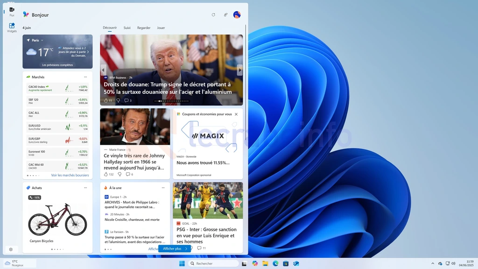Screen dimensions: 478x269
Task: Switch to the Jouer tab
Action: point(161,28)
